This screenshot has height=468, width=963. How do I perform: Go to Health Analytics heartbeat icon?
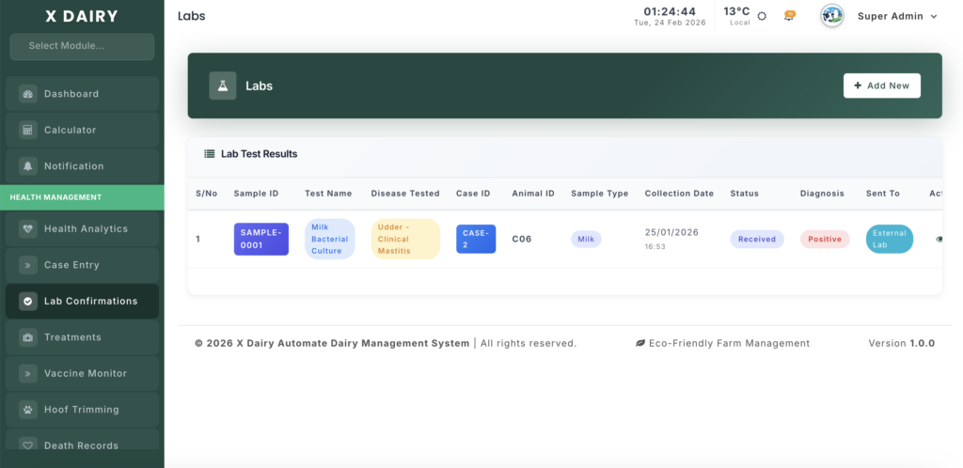[x=27, y=228]
